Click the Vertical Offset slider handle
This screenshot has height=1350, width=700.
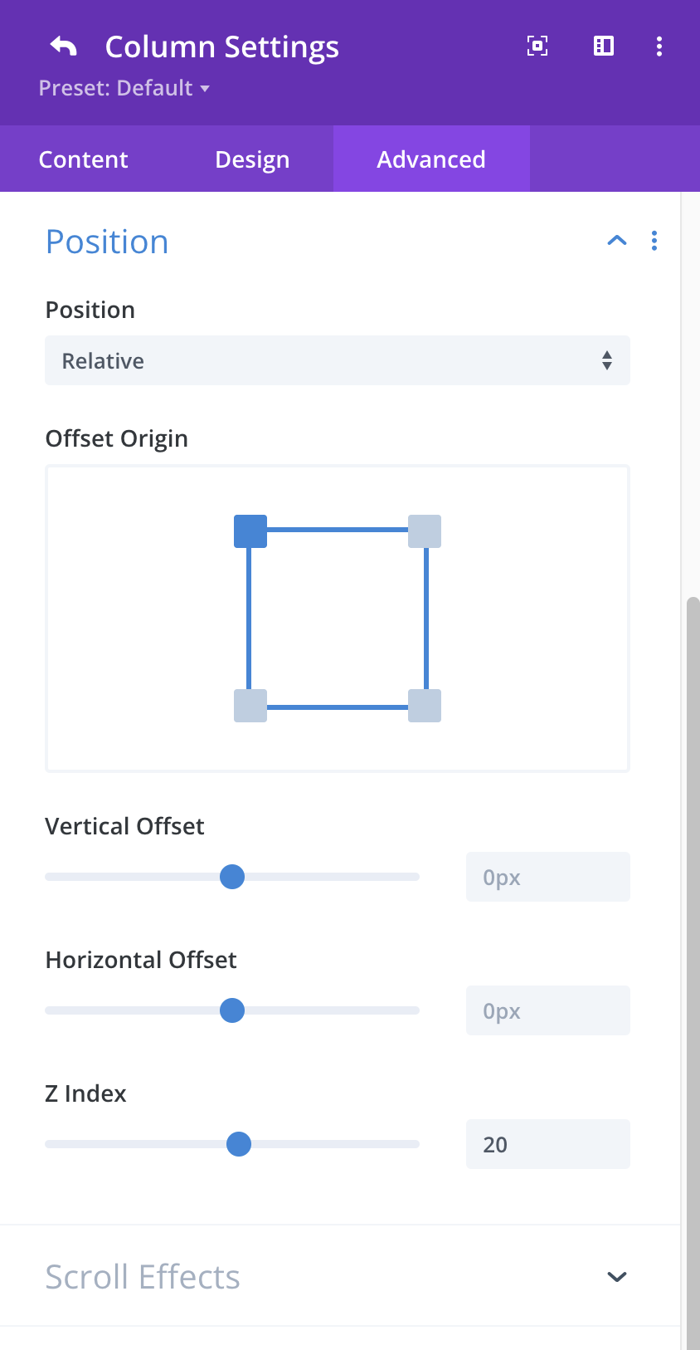[232, 877]
